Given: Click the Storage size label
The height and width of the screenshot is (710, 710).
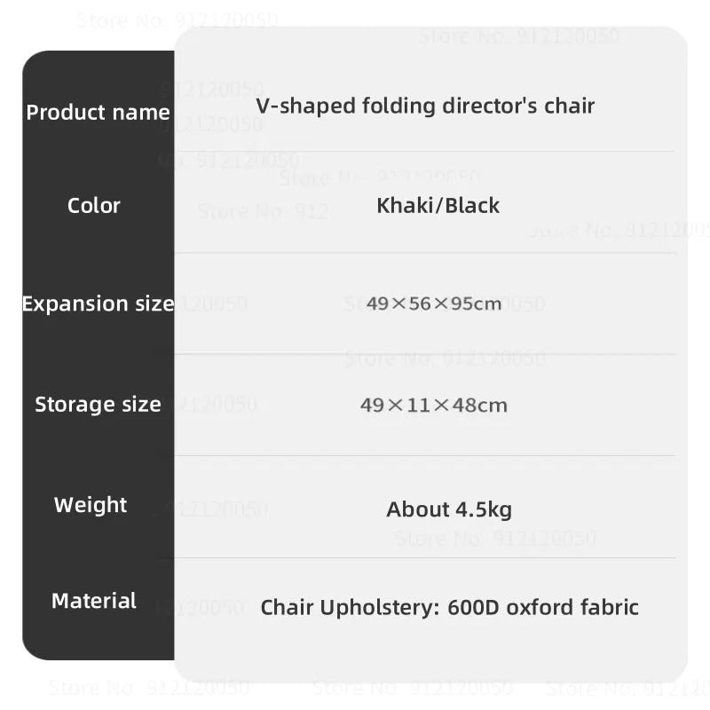Looking at the screenshot, I should click(98, 405).
